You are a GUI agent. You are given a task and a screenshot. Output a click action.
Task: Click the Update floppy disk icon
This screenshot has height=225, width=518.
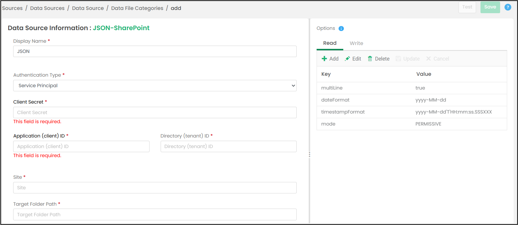[x=398, y=59]
